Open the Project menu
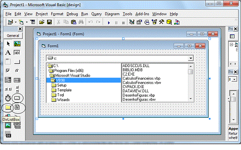Viewport: 241px width, 150px height. 42,14
